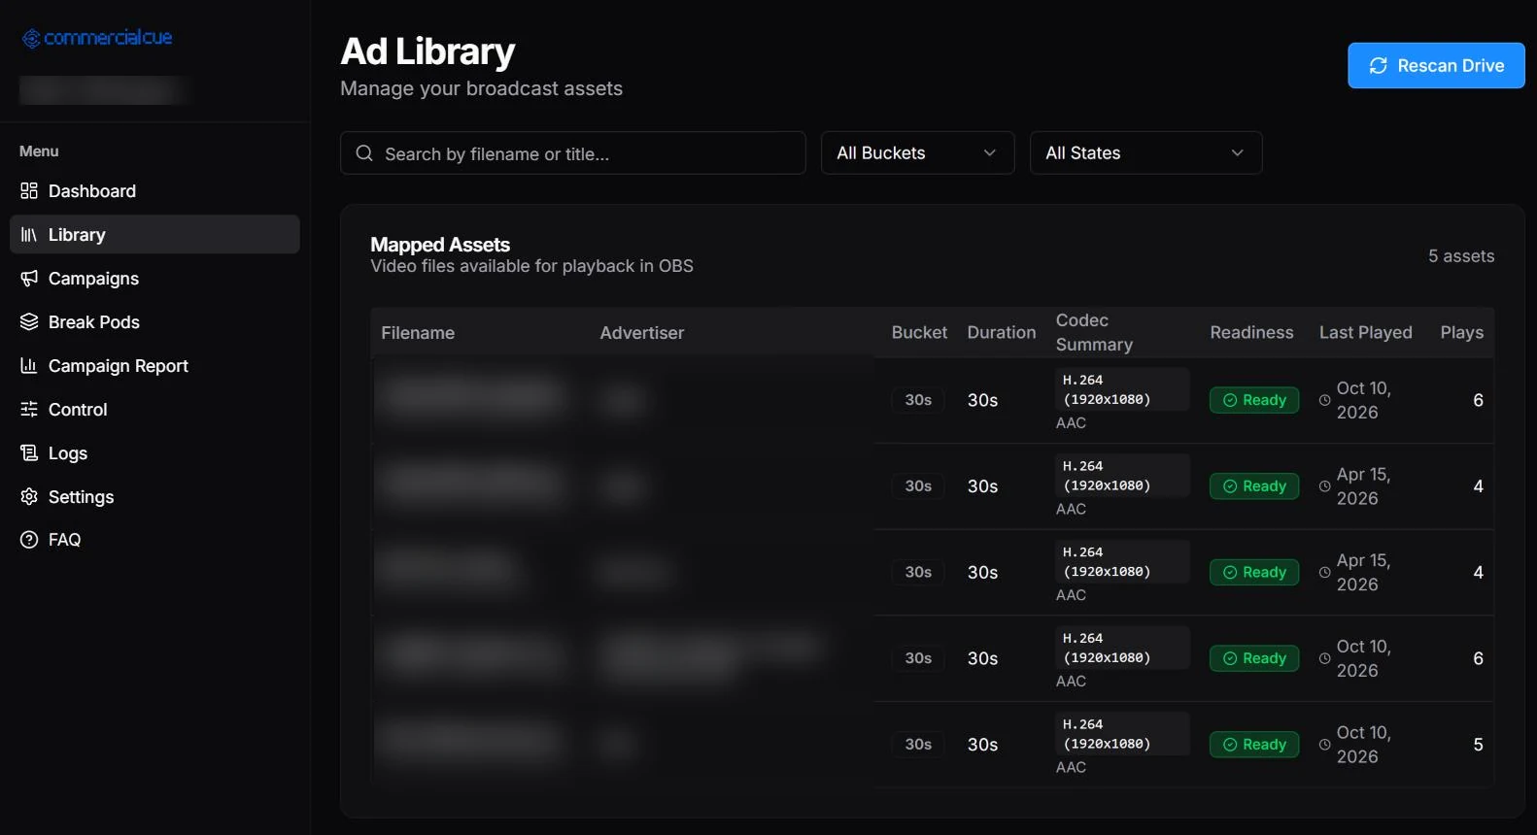The image size is (1537, 835).
Task: Click the Last Played column header
Action: [x=1366, y=333]
